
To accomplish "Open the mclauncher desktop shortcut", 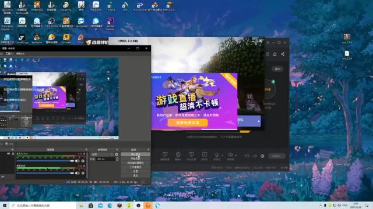I will [140, 6].
